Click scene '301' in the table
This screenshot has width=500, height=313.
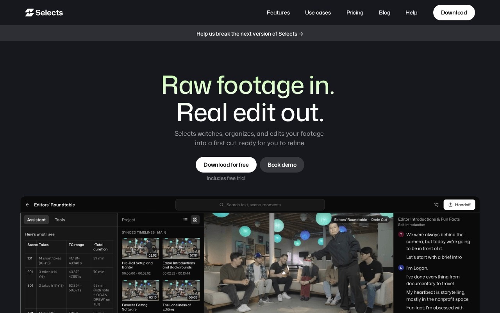click(x=30, y=285)
